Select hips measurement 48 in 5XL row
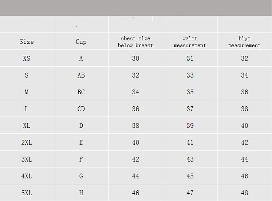Image resolution: width=272 pixels, height=201 pixels. 244,193
